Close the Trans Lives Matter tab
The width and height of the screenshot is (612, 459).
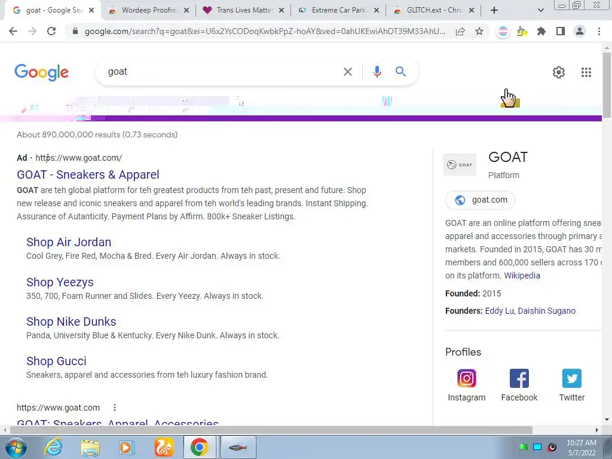point(281,10)
